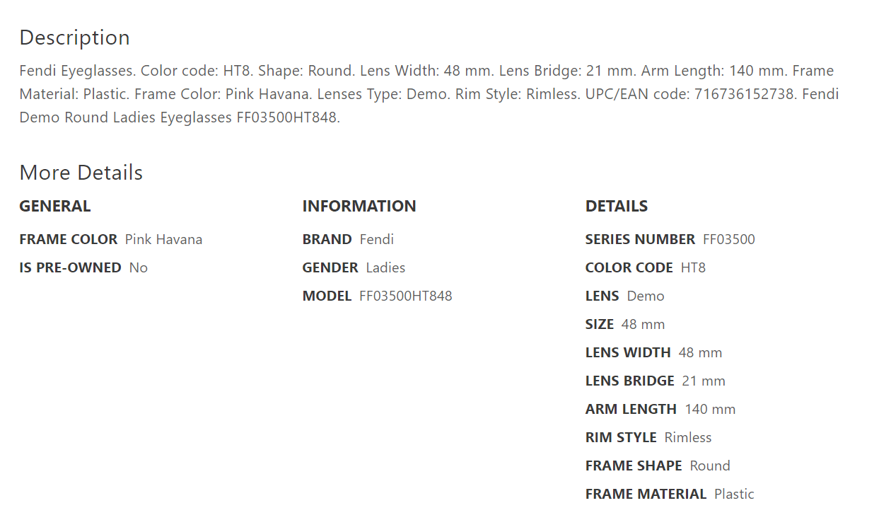
Task: Click the More Details heading
Action: (x=81, y=173)
